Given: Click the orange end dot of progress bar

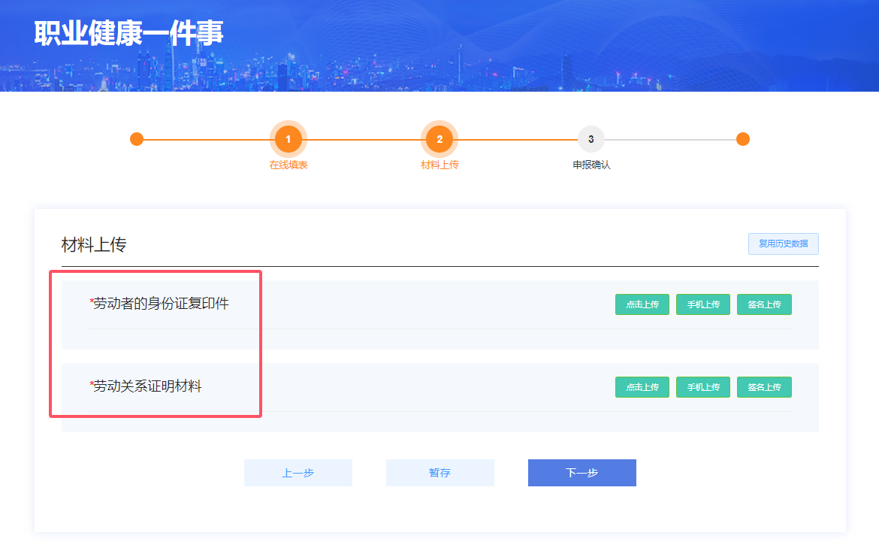Looking at the screenshot, I should 743,139.
